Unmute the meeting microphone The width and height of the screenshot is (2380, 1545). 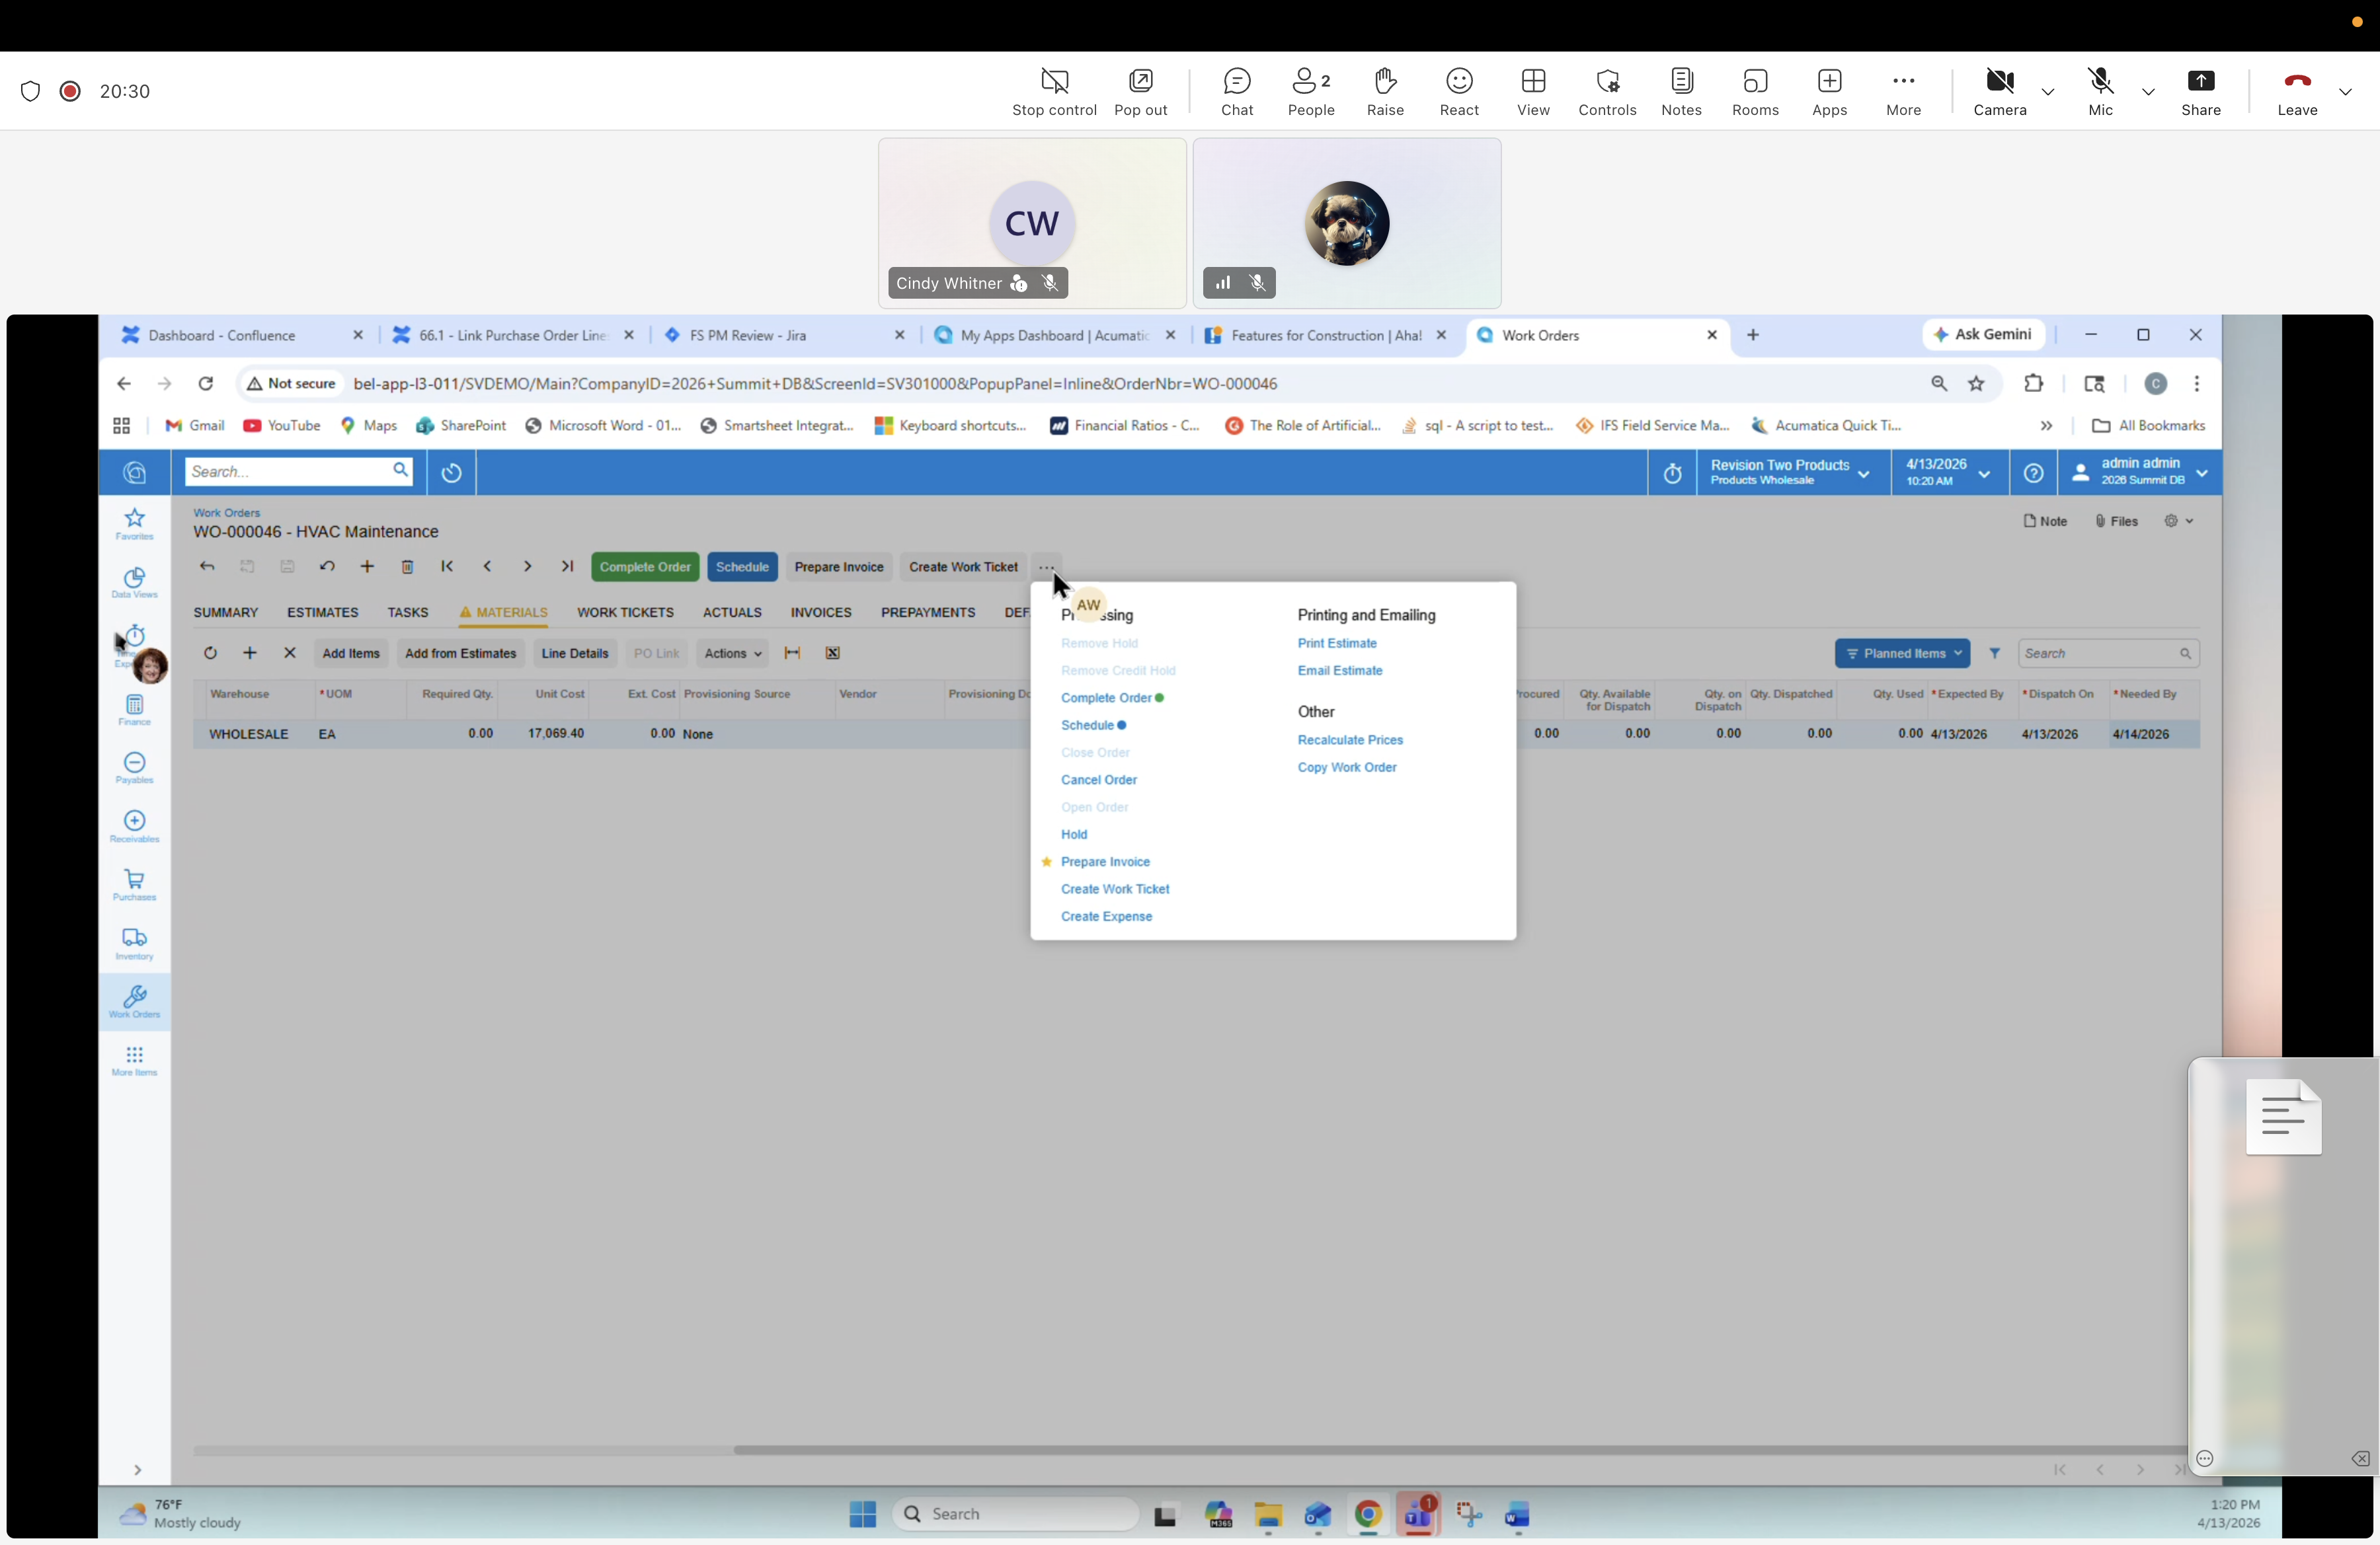tap(2100, 91)
